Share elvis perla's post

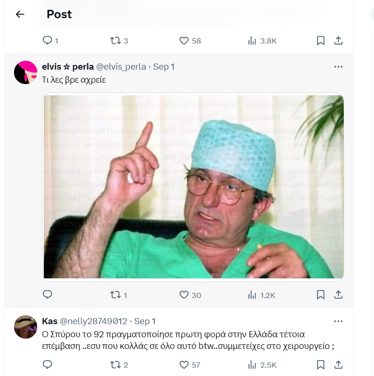pos(339,295)
